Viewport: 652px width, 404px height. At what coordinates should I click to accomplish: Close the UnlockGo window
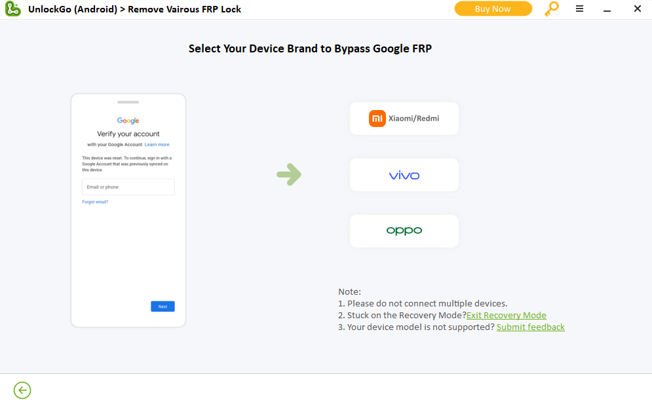click(x=637, y=9)
